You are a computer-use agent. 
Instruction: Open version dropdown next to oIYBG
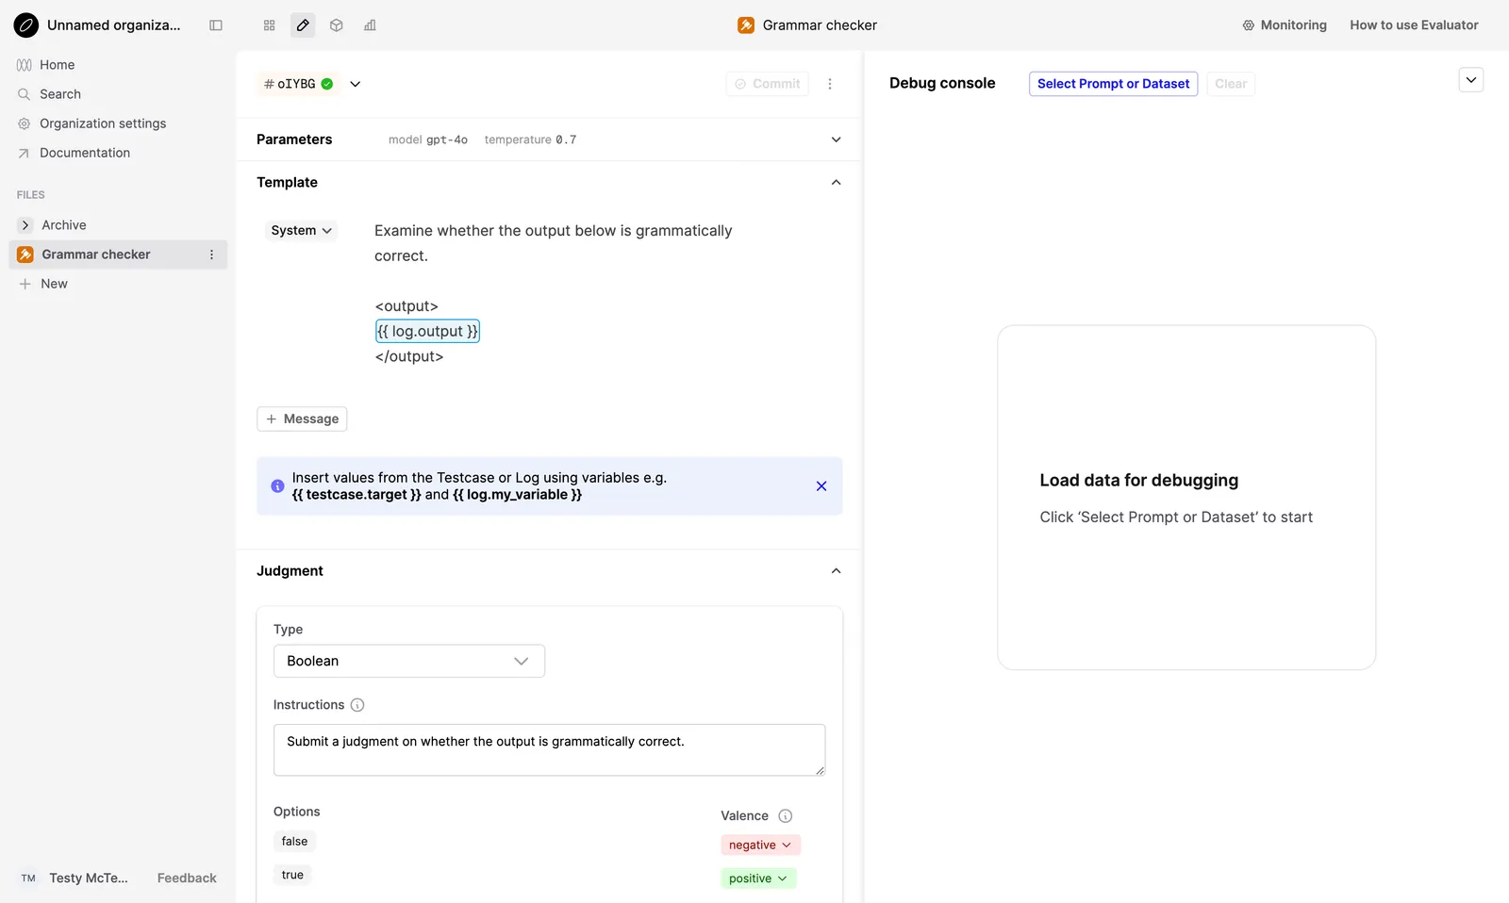point(356,84)
